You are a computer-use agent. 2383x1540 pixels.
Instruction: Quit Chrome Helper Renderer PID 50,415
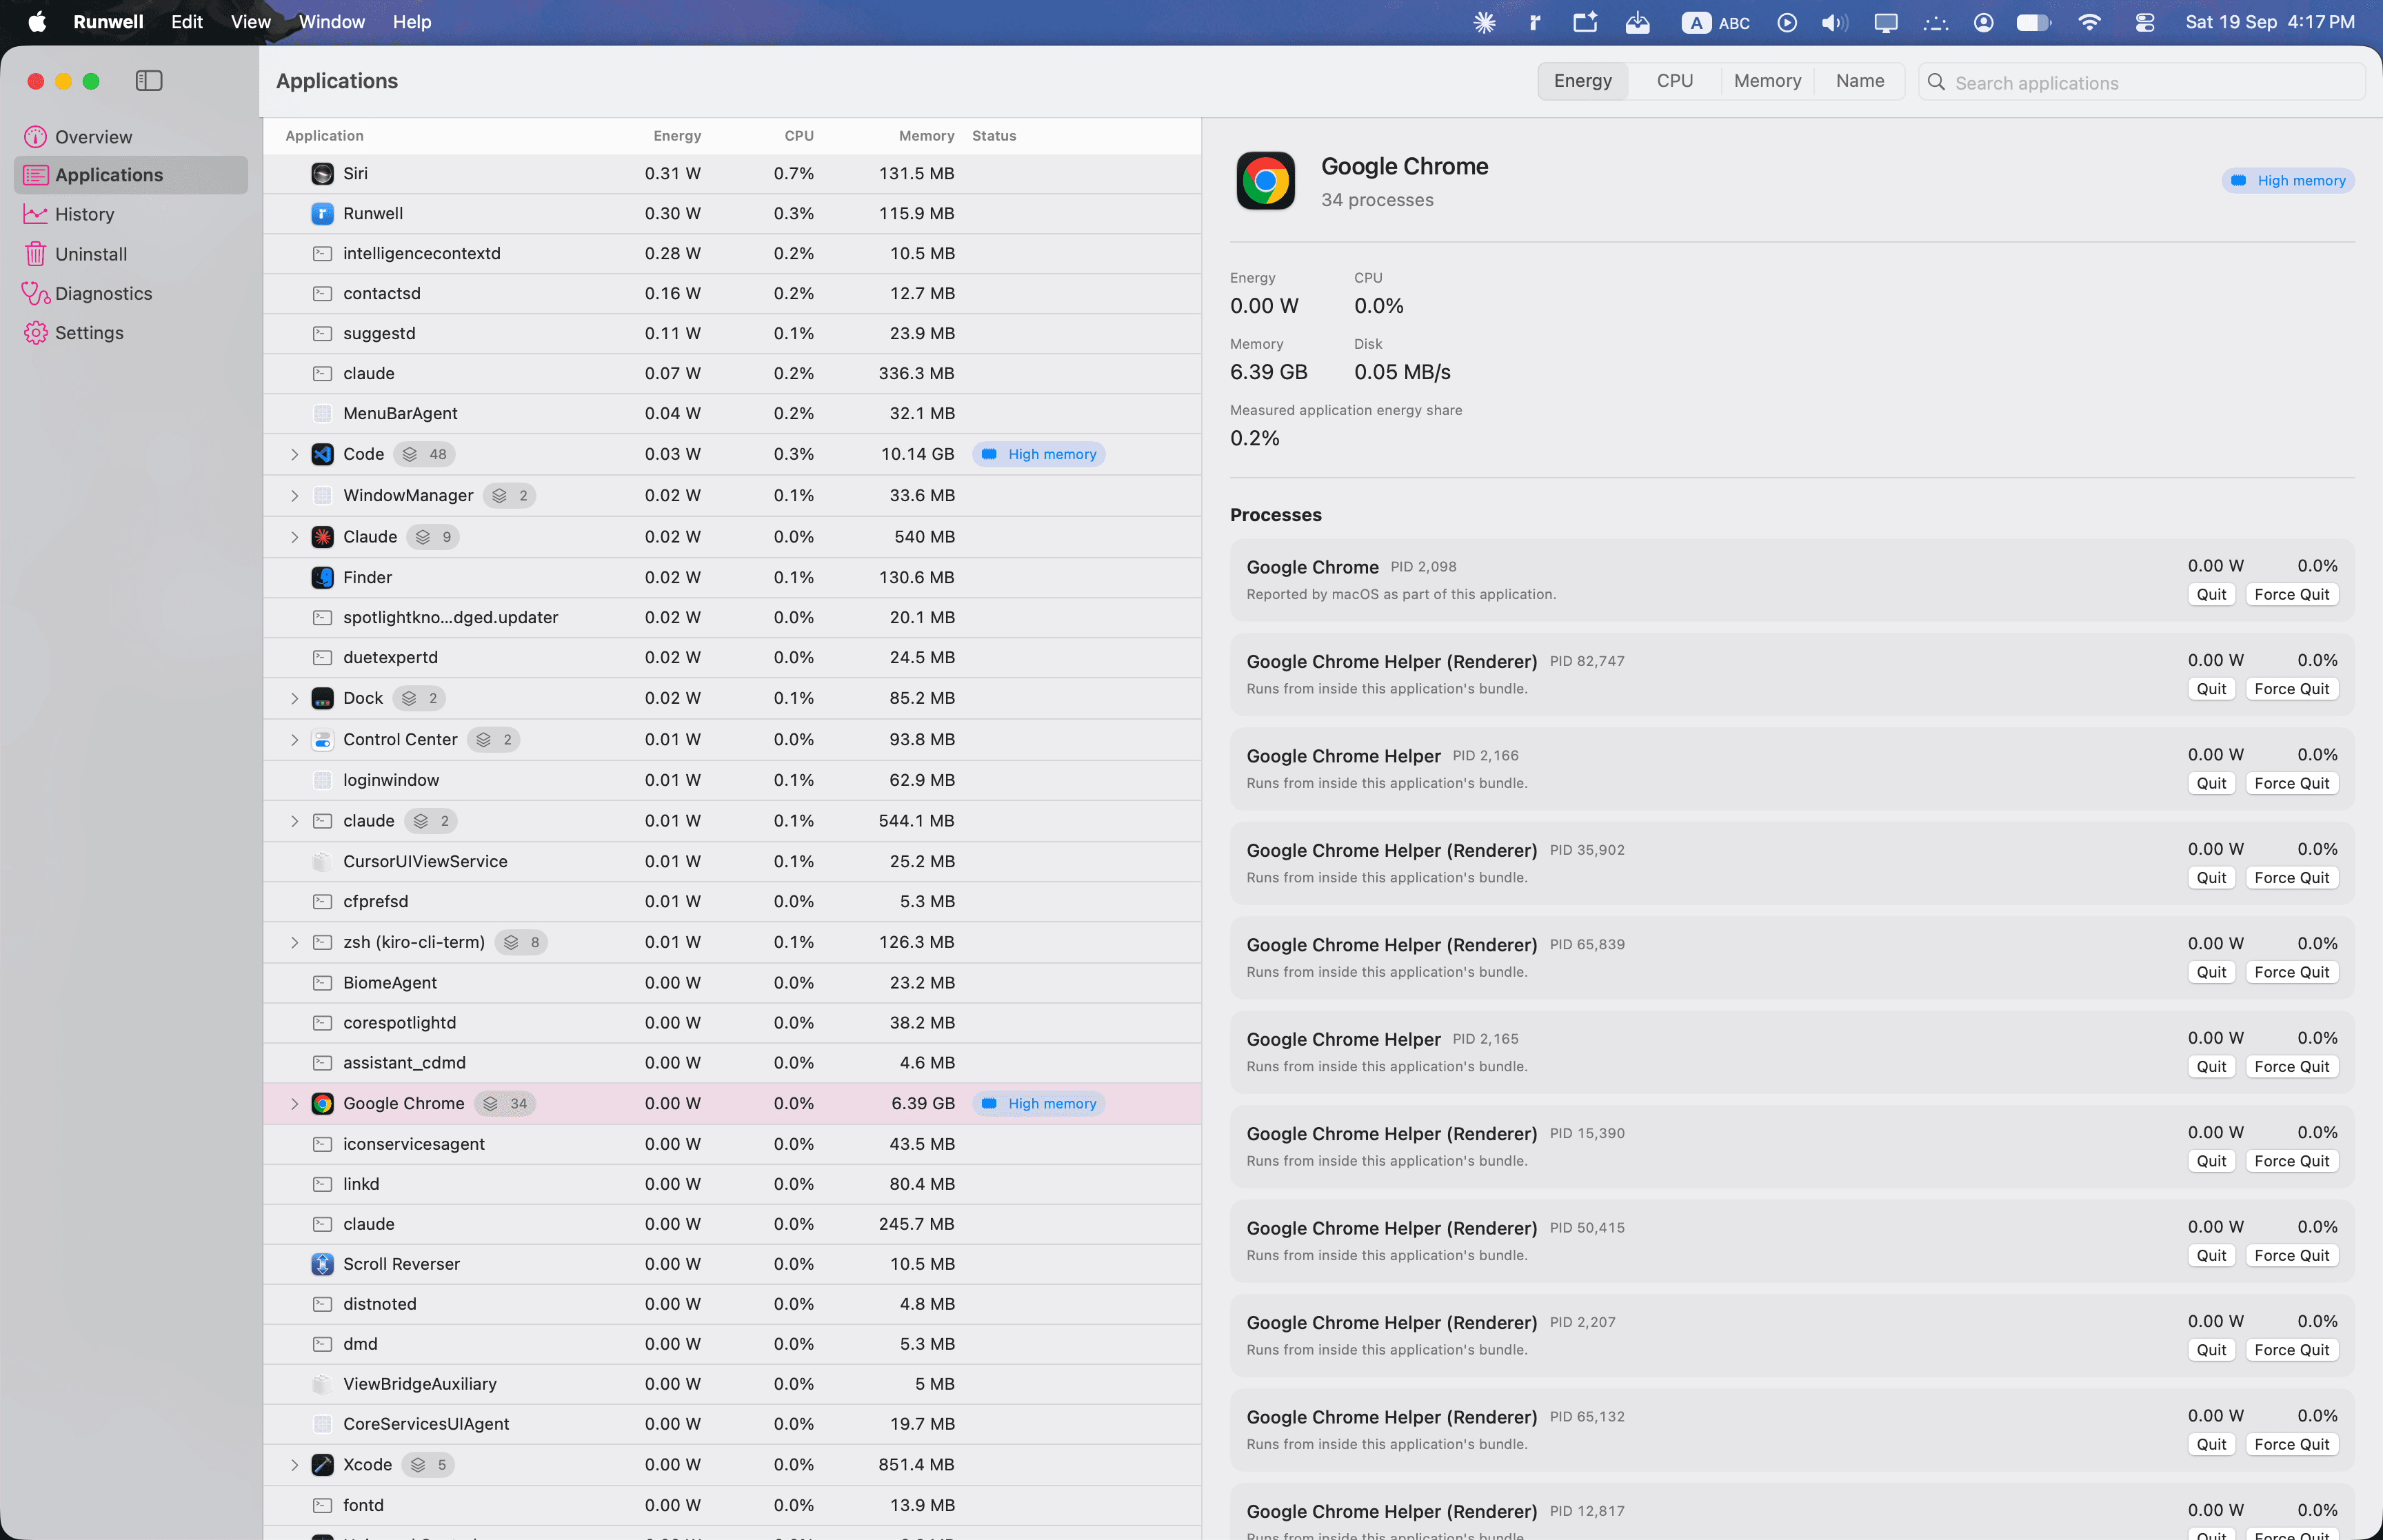point(2211,1256)
